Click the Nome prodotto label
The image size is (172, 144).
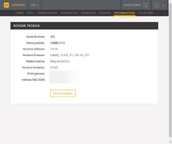click(x=35, y=43)
